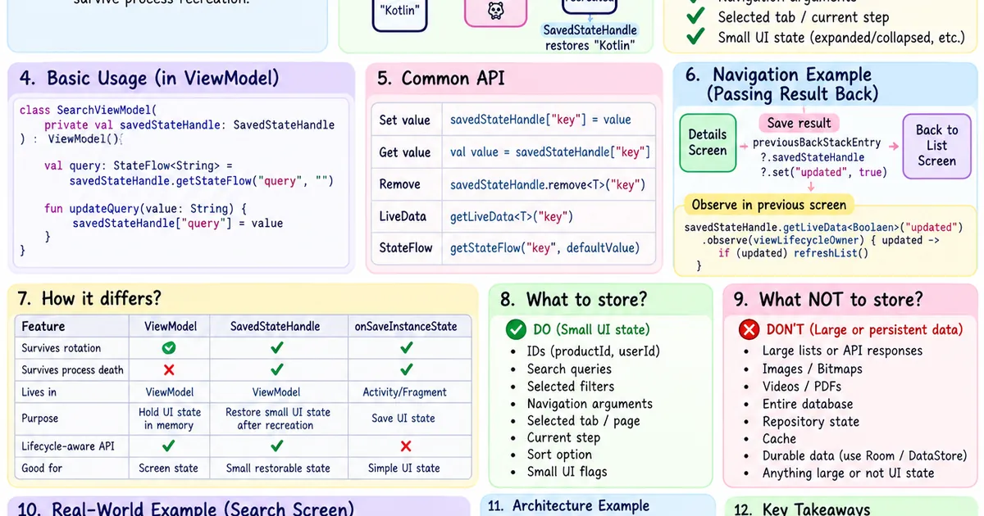Click the 'Observe in previous screen' label
This screenshot has height=516, width=984.
(769, 205)
